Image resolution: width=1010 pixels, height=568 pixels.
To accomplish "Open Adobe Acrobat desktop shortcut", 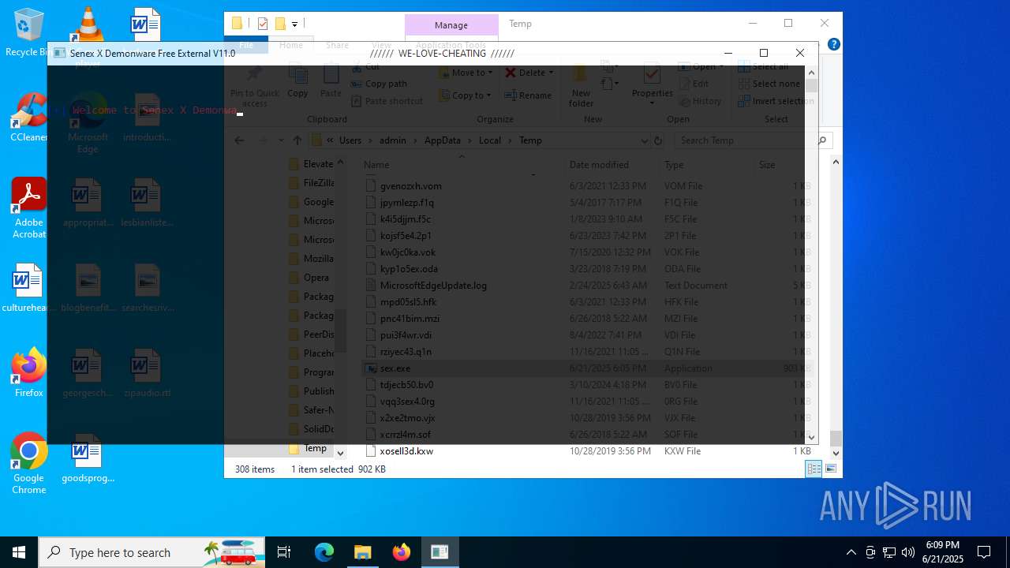I will [x=28, y=207].
